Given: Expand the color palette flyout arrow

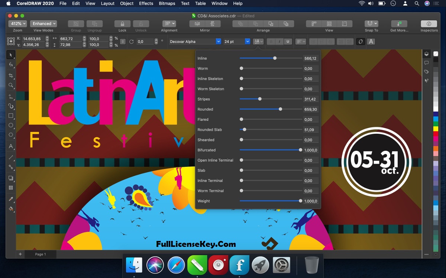Looking at the screenshot, I should tap(436, 254).
